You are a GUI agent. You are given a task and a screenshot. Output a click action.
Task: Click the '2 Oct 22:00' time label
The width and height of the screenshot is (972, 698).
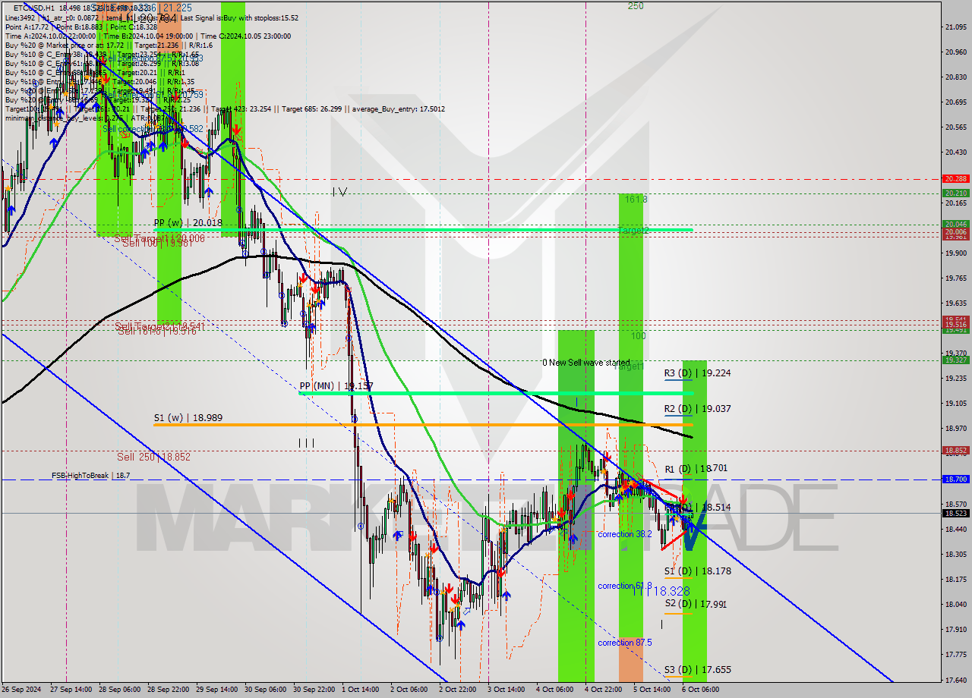coord(459,690)
